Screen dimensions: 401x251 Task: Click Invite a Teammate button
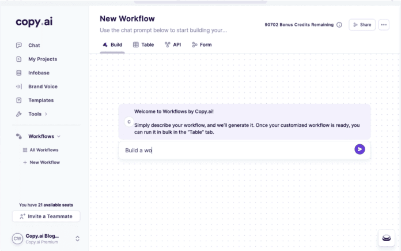[46, 216]
